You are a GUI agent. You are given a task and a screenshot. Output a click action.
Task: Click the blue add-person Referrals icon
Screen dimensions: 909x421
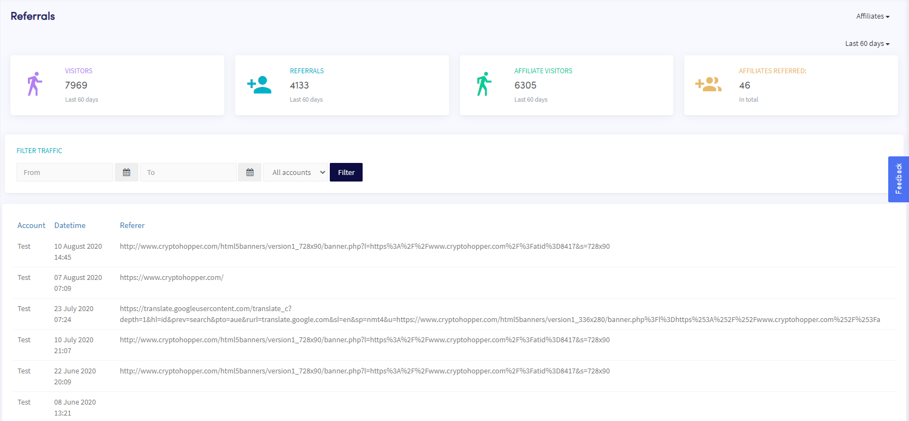(259, 85)
